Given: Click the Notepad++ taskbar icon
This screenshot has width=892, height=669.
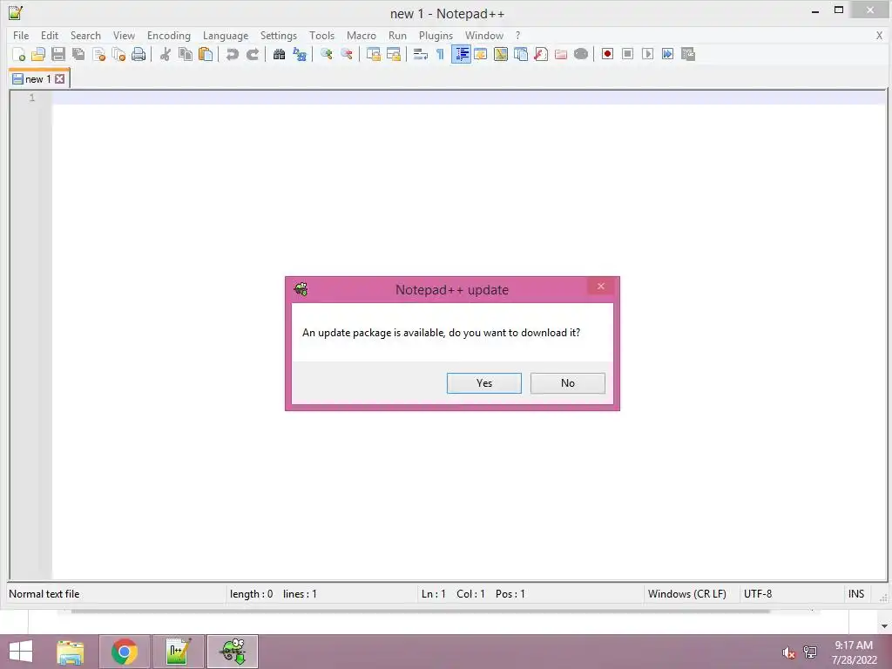Looking at the screenshot, I should click(x=178, y=652).
